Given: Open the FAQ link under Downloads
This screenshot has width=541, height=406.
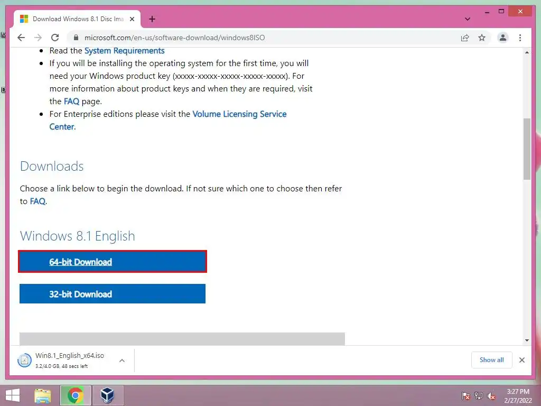Looking at the screenshot, I should pos(38,201).
